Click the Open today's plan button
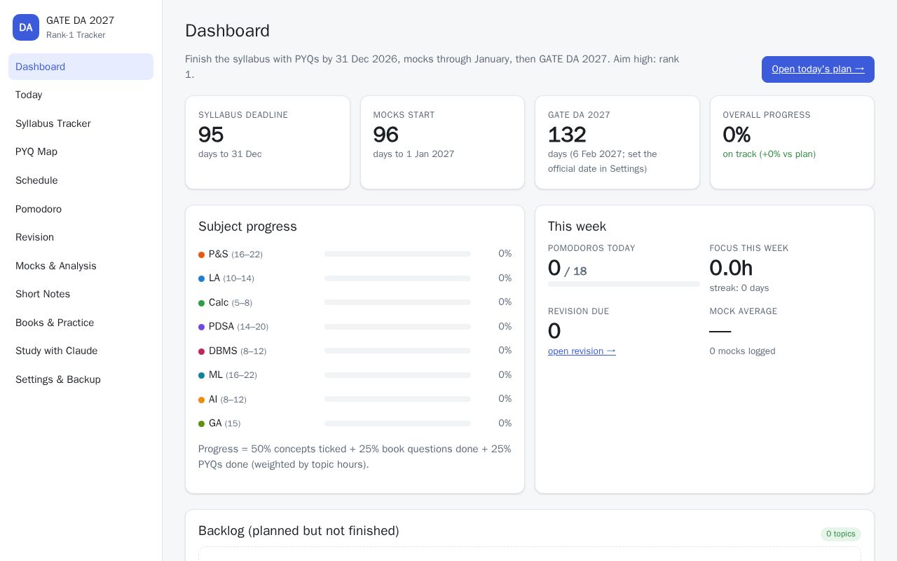This screenshot has height=561, width=897. coord(818,69)
